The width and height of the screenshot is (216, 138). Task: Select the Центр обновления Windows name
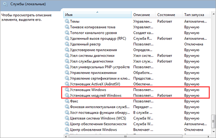pyautogui.click(x=93, y=130)
